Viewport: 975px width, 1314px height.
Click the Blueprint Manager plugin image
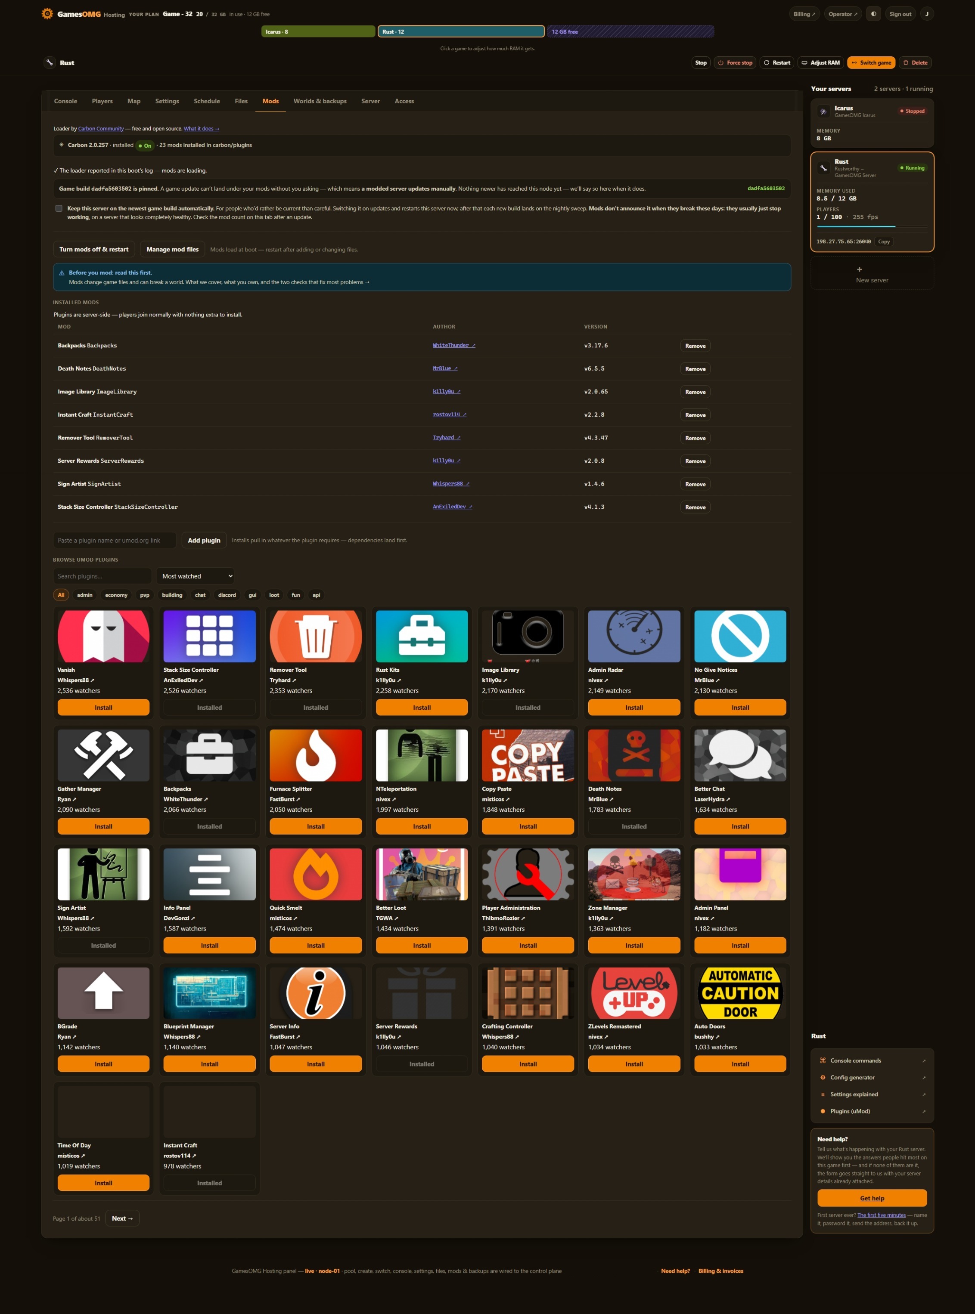coord(210,992)
